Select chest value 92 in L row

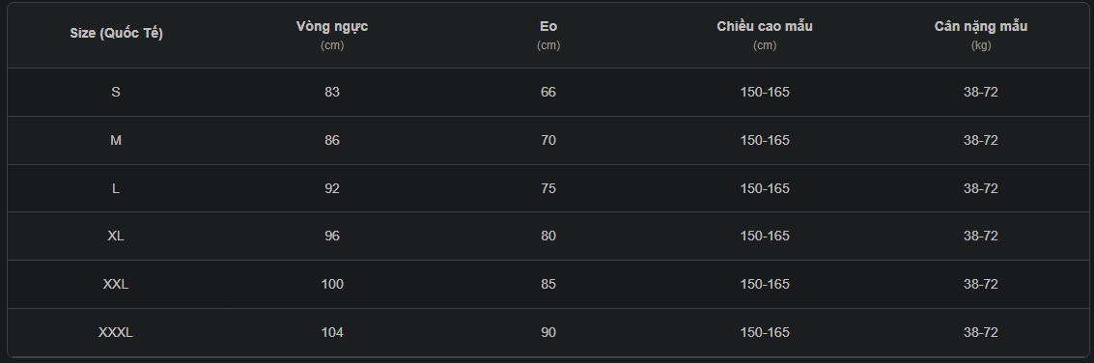pyautogui.click(x=332, y=188)
